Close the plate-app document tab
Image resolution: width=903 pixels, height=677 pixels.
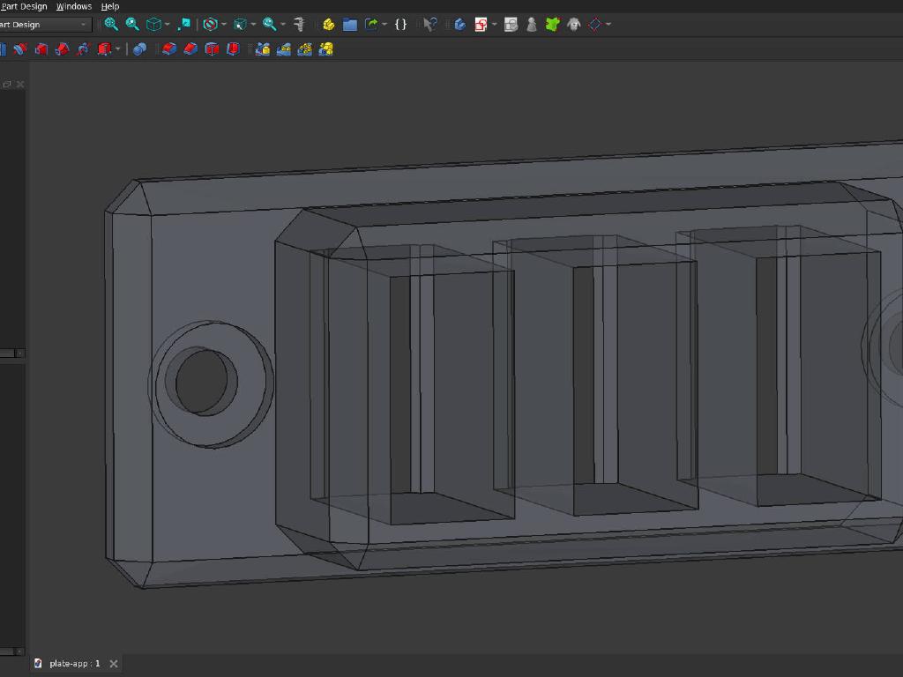[113, 663]
